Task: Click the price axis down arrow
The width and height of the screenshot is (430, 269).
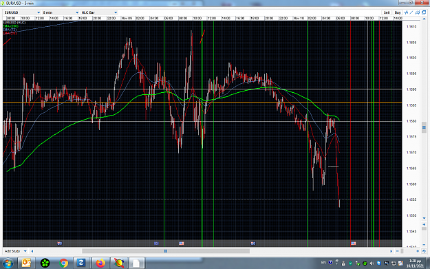Action: pyautogui.click(x=424, y=218)
